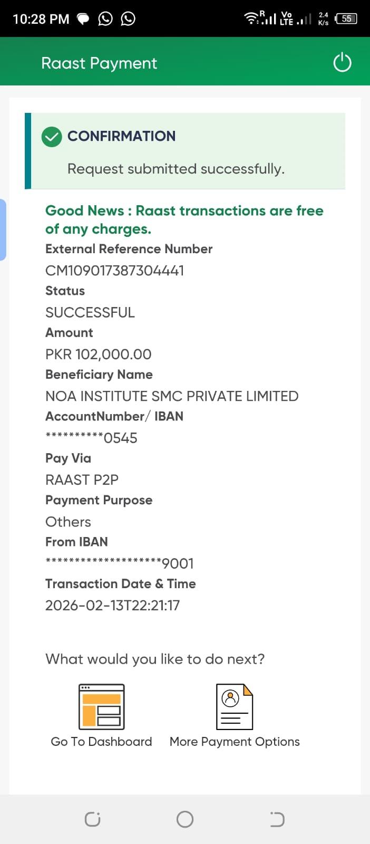
Task: Tap the Raast Payment header title
Action: (99, 63)
